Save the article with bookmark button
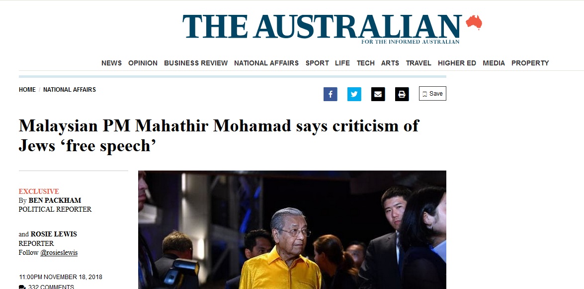The height and width of the screenshot is (289, 584). [432, 94]
